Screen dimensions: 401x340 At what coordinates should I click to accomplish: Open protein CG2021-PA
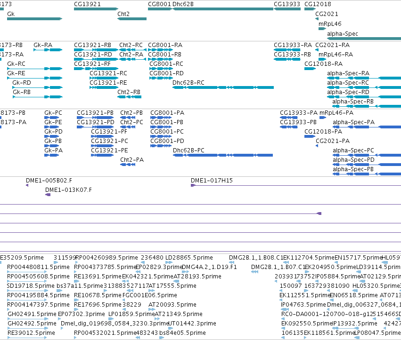tap(317, 146)
